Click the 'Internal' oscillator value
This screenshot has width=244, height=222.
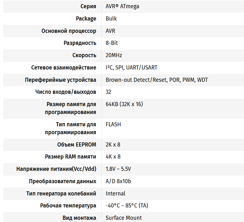click(x=115, y=194)
